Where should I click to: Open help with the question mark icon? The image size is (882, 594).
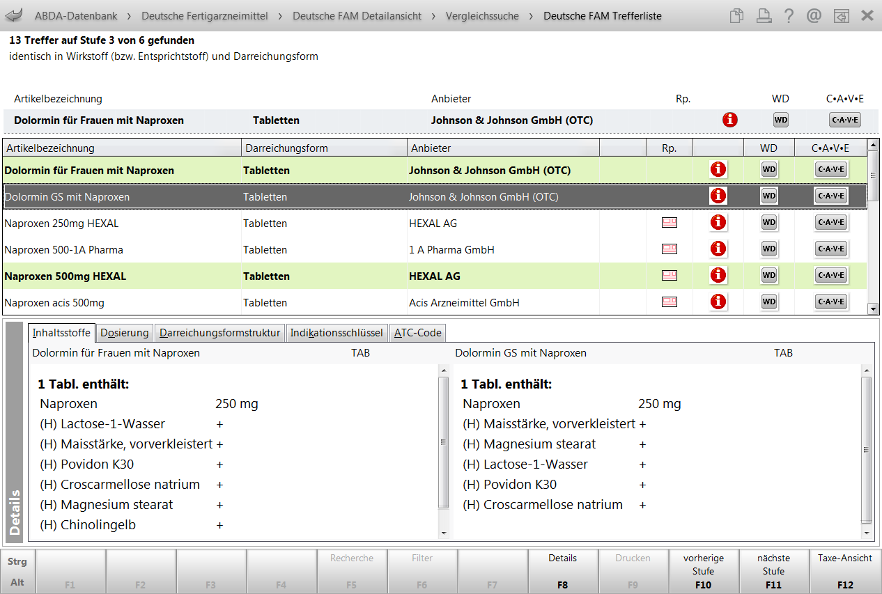(789, 15)
